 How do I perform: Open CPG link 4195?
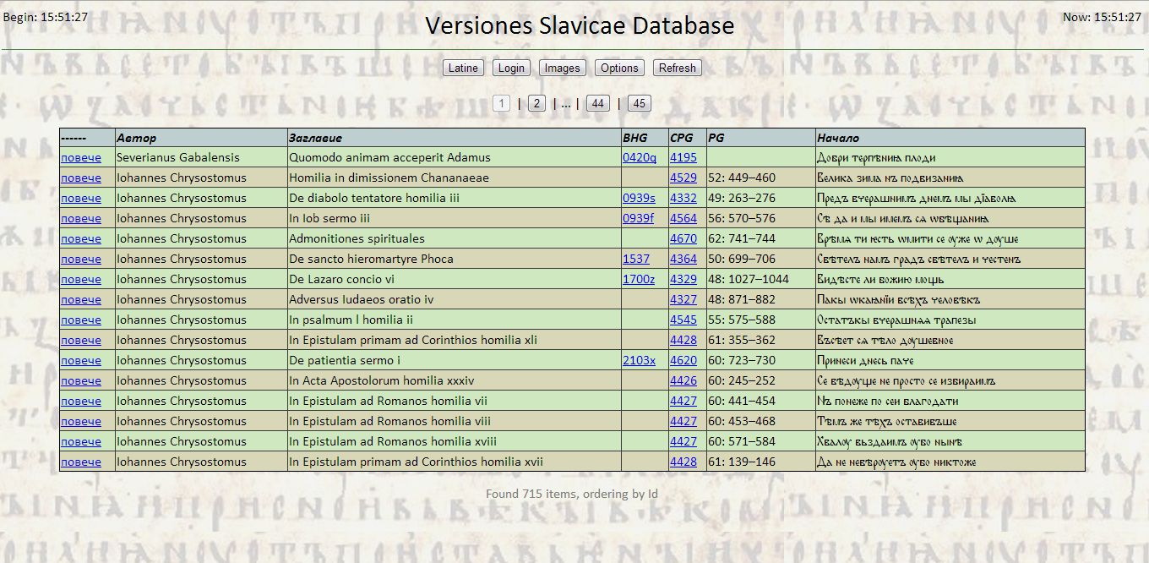coord(683,157)
